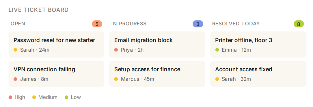Open the Setup access for finance ticket
Image resolution: width=313 pixels, height=107 pixels.
[x=157, y=74]
